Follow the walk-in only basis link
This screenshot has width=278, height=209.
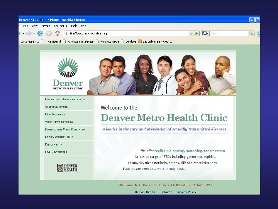pyautogui.click(x=171, y=169)
